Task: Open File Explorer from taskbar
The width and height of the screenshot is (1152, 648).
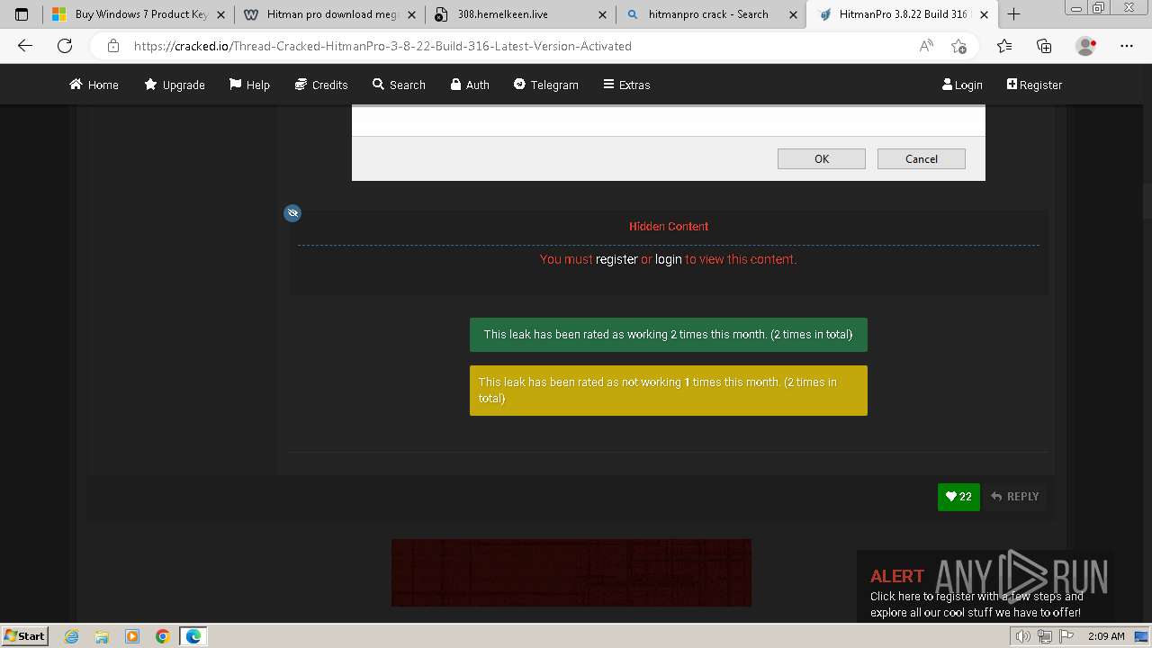Action: [102, 636]
